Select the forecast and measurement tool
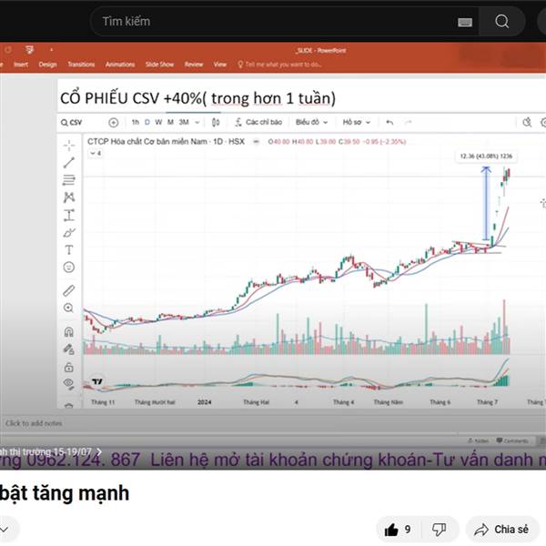 point(69,215)
